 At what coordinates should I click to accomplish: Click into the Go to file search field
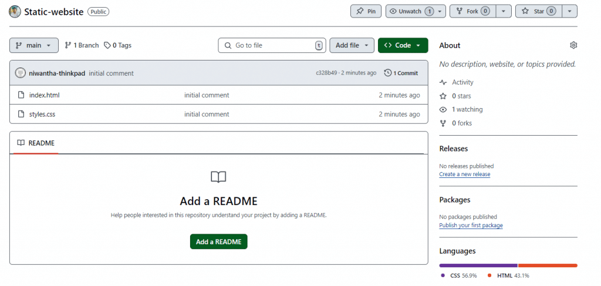click(x=273, y=45)
